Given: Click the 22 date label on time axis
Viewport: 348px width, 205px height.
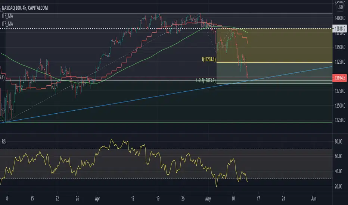Looking at the screenshot, I should (57, 199).
